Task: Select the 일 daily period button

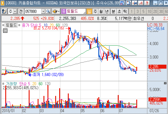Action: pyautogui.click(x=89, y=11)
